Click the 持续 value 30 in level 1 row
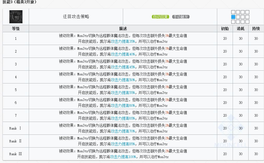Image resolution: width=264 pixels, height=163 pixels. click(256, 39)
